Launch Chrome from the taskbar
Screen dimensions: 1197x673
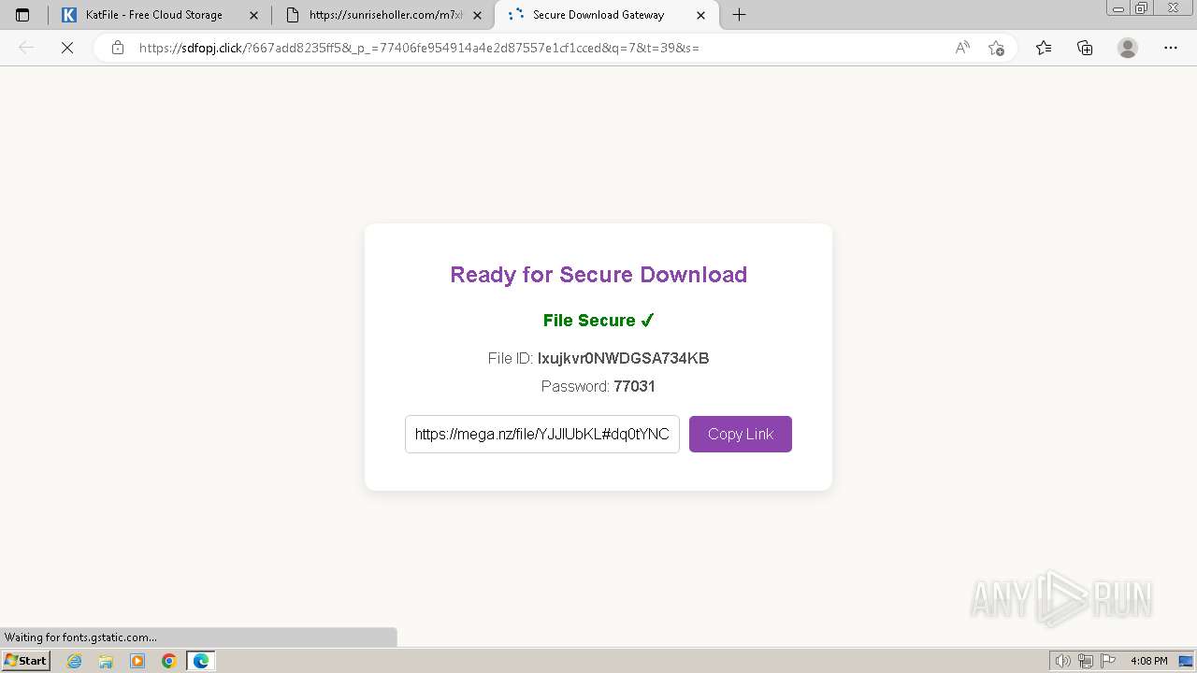(169, 661)
